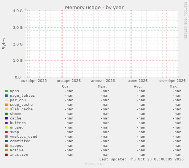Click the apps green legend swatch
This screenshot has width=189, height=168.
click(x=6, y=91)
